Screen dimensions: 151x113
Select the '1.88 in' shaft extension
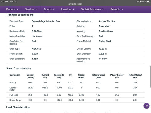coord(35,59)
